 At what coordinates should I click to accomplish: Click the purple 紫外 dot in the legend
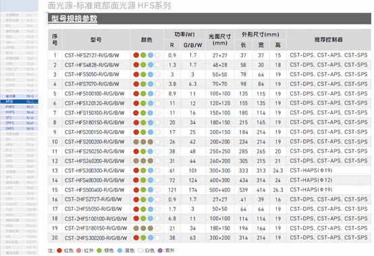click(160, 251)
